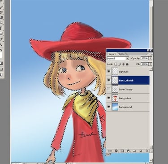Select the Type tool in the toolbox
The height and width of the screenshot is (164, 168).
pyautogui.click(x=1, y=28)
